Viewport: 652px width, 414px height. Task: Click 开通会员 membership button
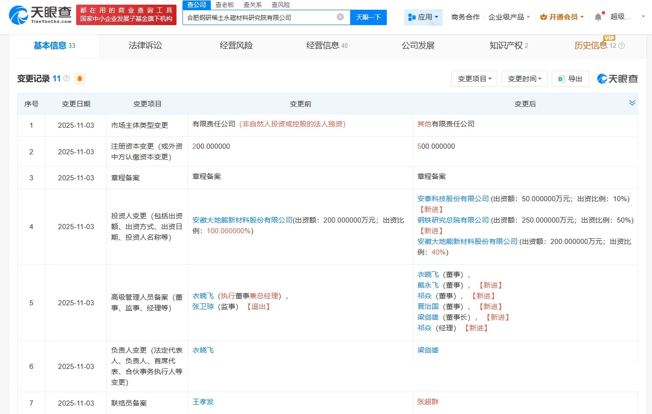point(562,17)
